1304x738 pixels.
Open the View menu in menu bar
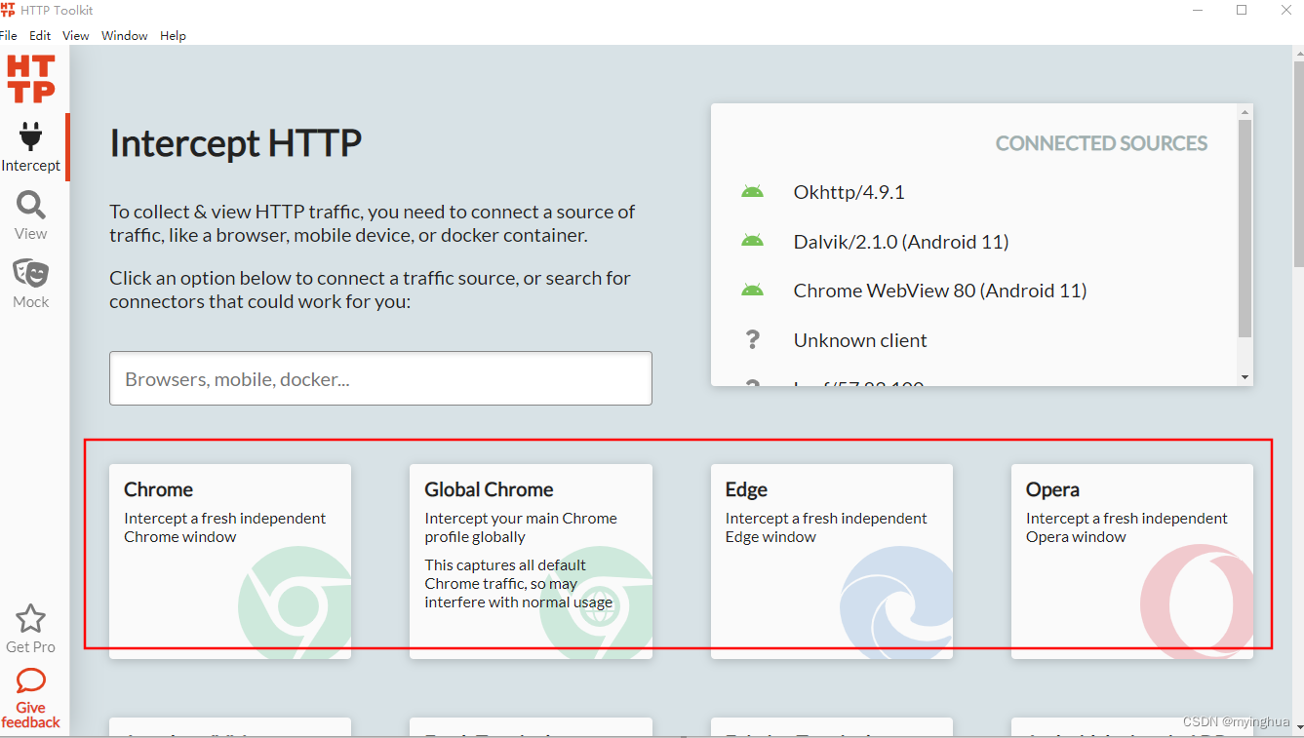click(x=75, y=36)
